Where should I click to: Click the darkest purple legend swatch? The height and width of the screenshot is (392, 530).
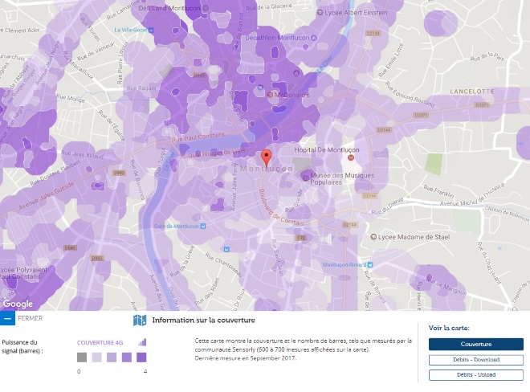(141, 357)
